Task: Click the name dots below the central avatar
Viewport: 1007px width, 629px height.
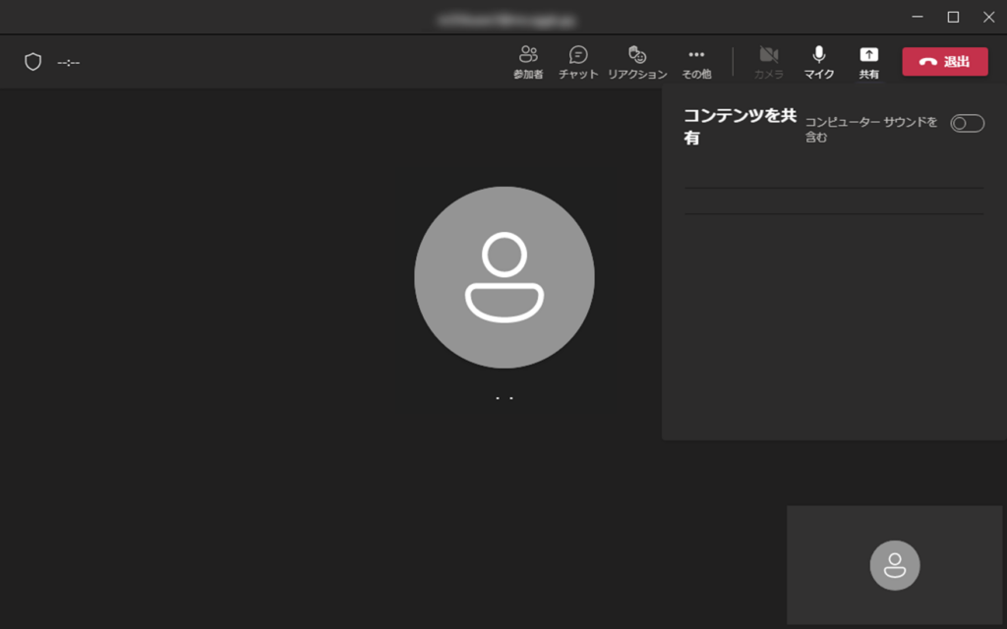Action: pos(504,399)
